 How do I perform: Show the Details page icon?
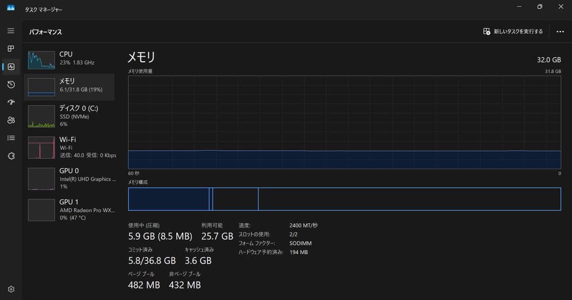pos(11,138)
